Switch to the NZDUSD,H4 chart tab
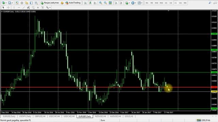Image resolution: width=218 pixels, height=122 pixels. [100, 116]
